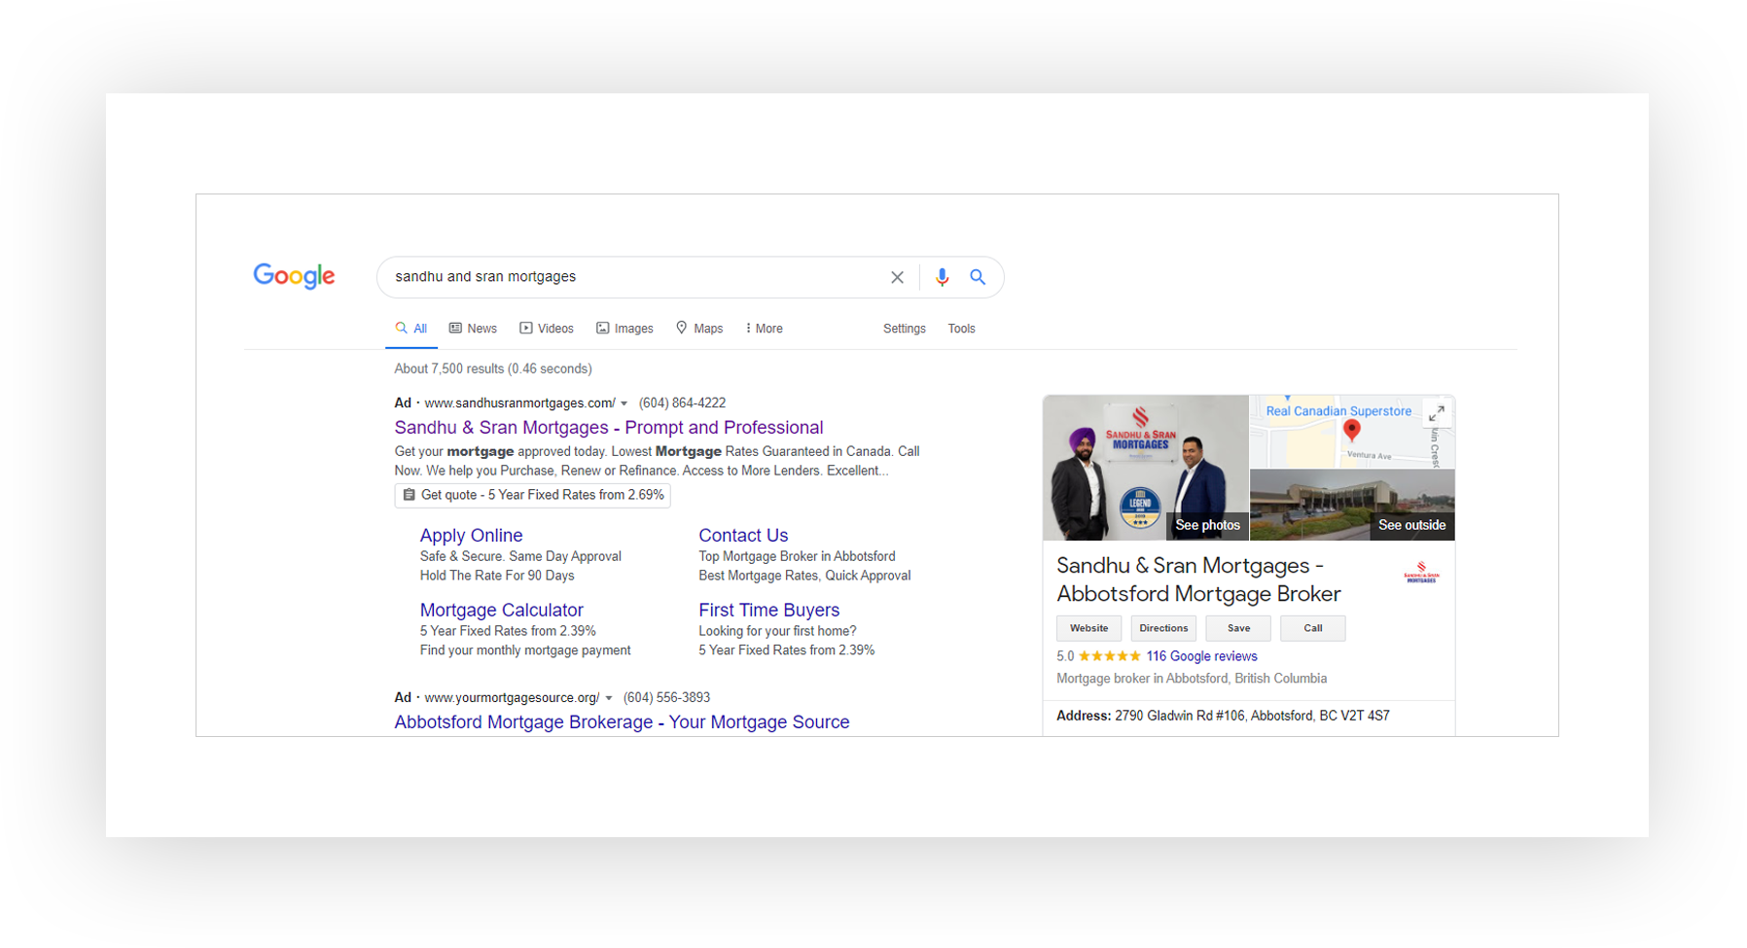This screenshot has height=948, width=1747.
Task: Open 116 Google reviews link
Action: (x=1201, y=656)
